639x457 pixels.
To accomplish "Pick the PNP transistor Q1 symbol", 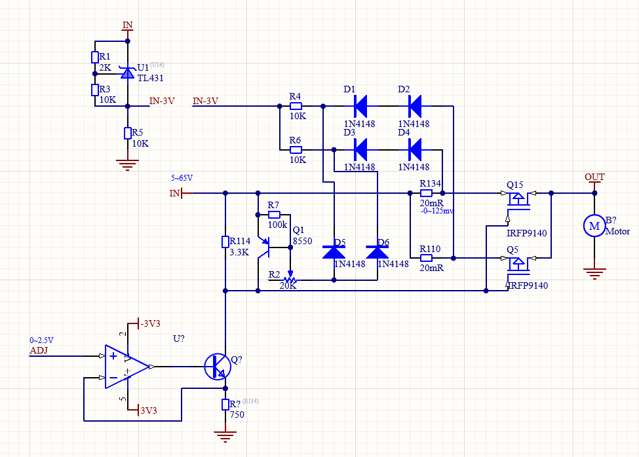I will [263, 247].
